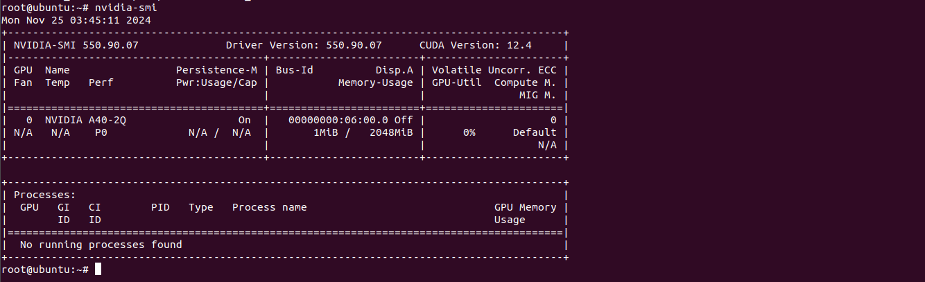Click the GPU name NVIDIA A40-2Q

click(86, 120)
